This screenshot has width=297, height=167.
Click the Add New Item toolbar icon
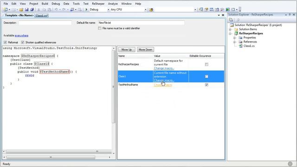[x=13, y=9]
